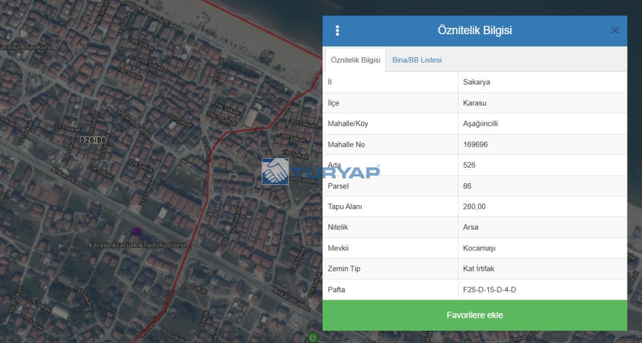
Task: Select the Mevkii value Kocamaşı
Action: 479,248
